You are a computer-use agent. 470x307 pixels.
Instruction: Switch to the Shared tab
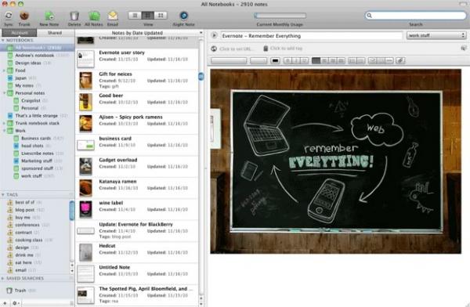click(55, 33)
